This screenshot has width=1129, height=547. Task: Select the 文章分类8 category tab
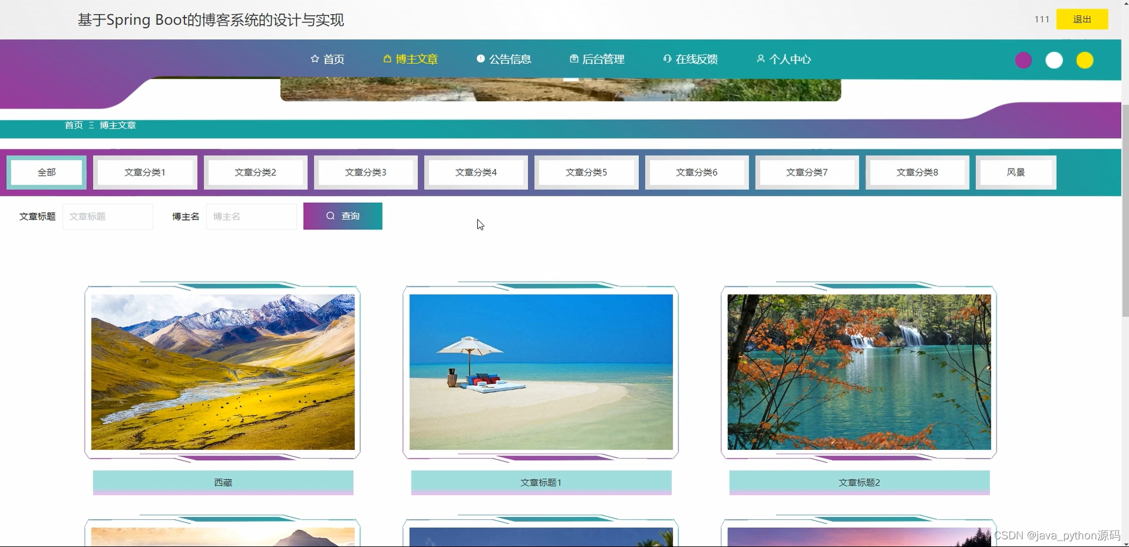click(x=917, y=172)
